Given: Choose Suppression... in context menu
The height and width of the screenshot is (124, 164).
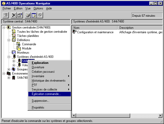Looking at the screenshot, I should point(50,101).
